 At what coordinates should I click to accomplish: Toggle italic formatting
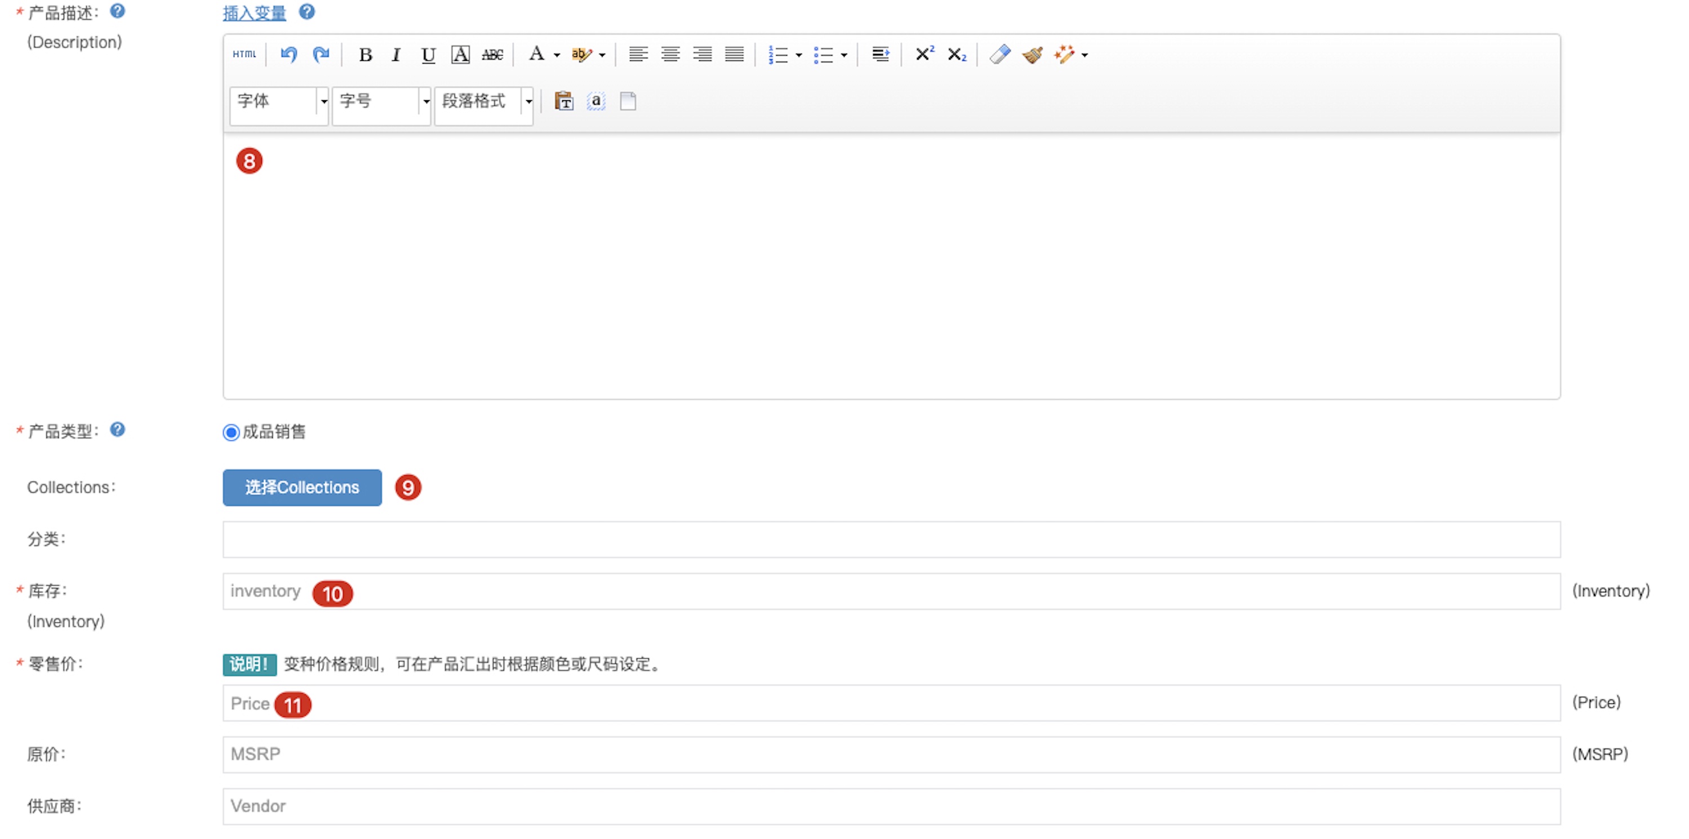pos(396,55)
